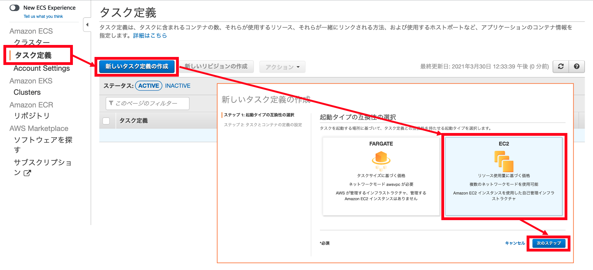Click the AWS Marketplace sidebar heading
The image size is (593, 270).
pyautogui.click(x=39, y=128)
